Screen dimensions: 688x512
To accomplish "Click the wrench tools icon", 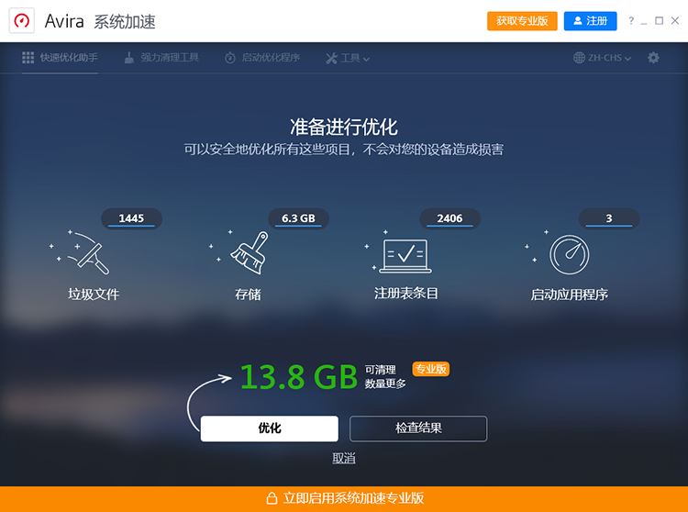I will pyautogui.click(x=332, y=58).
